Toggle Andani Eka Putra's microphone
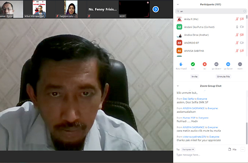This screenshot has height=163, width=248. [237, 27]
